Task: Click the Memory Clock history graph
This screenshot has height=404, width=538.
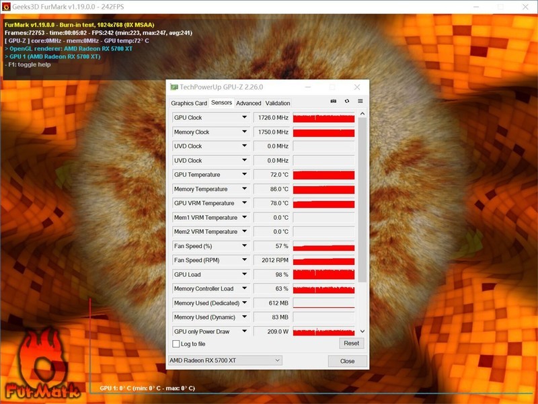Action: point(323,132)
